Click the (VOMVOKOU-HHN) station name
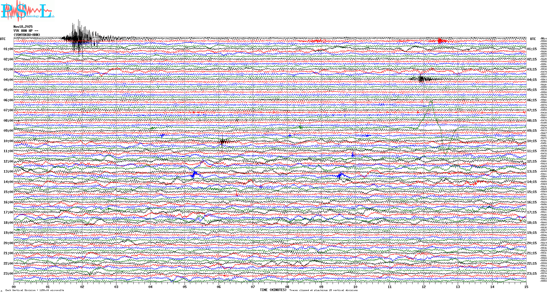This screenshot has width=548, height=294. (27, 35)
